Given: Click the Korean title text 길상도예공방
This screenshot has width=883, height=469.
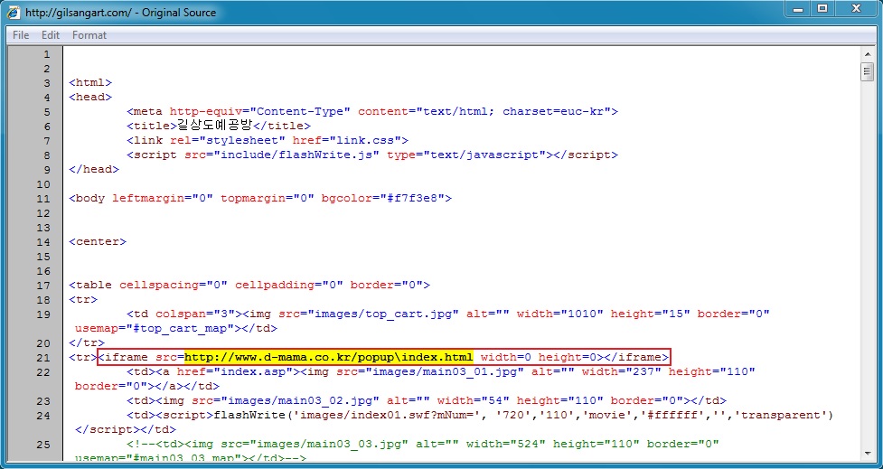Looking at the screenshot, I should [216, 126].
